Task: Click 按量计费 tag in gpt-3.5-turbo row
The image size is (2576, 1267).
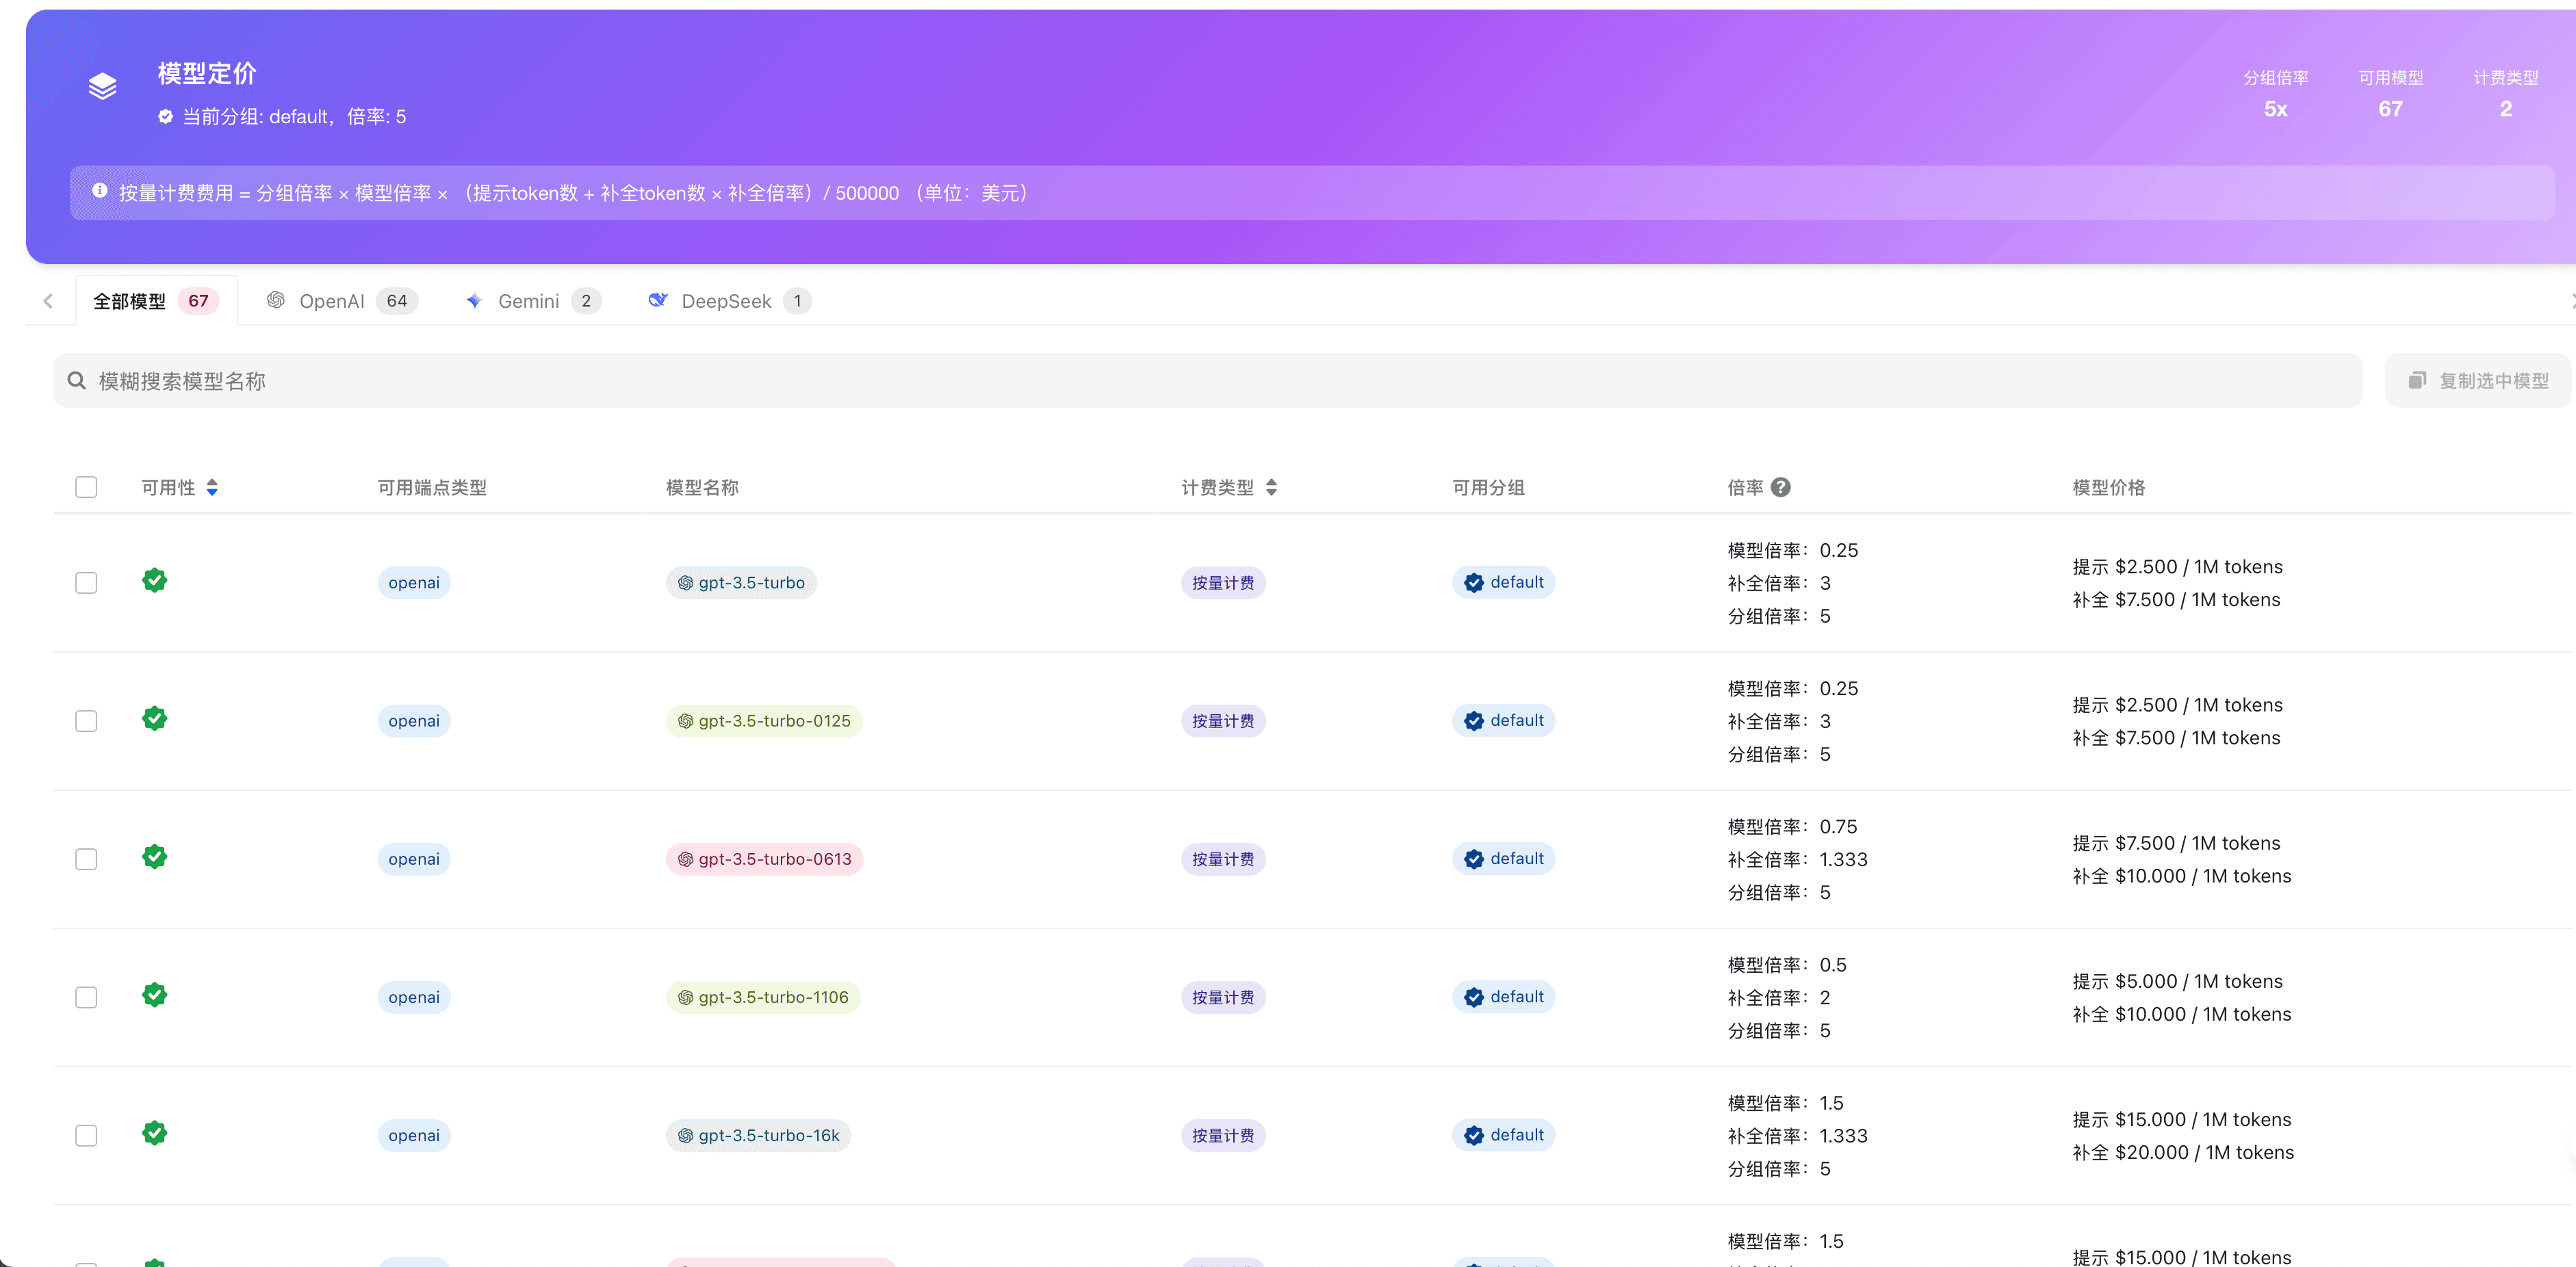Action: pyautogui.click(x=1222, y=583)
